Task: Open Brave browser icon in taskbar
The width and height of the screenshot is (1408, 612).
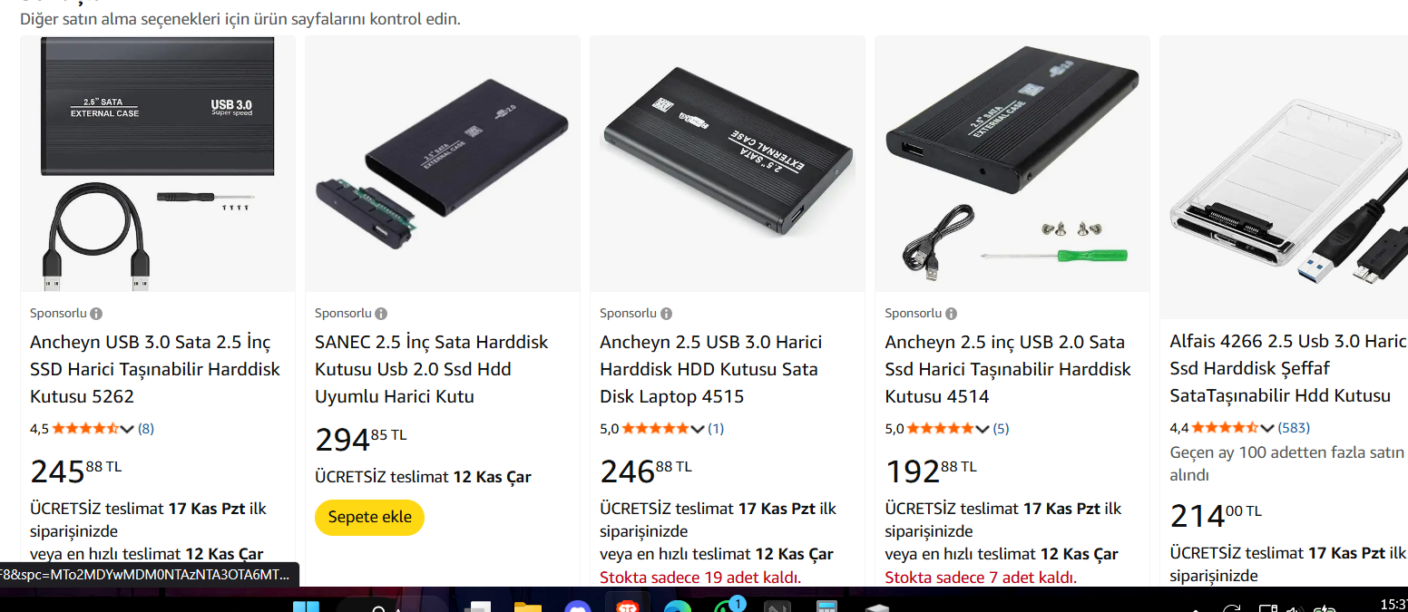Action: tap(627, 606)
